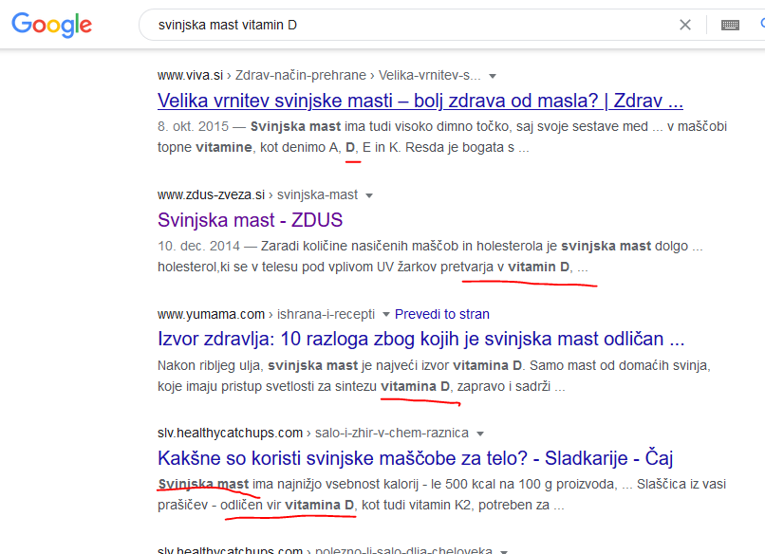The image size is (765, 554).
Task: Click slv.healthycatchups.com salo-i-zhir breadcrumb URL
Action: pos(312,434)
